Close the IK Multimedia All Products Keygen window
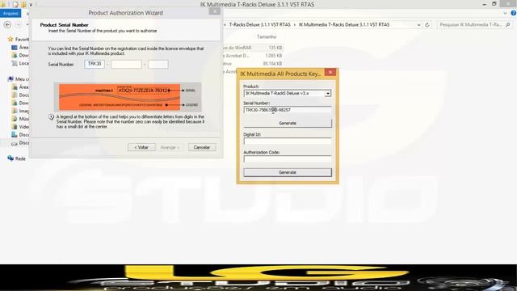The height and width of the screenshot is (291, 517). 330,72
